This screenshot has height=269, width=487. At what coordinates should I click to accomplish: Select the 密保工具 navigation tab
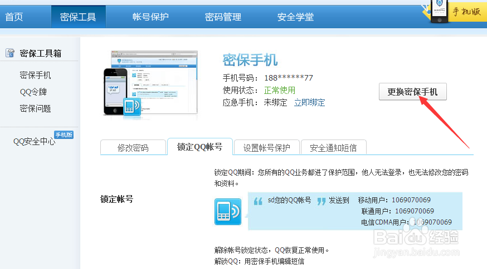point(78,17)
